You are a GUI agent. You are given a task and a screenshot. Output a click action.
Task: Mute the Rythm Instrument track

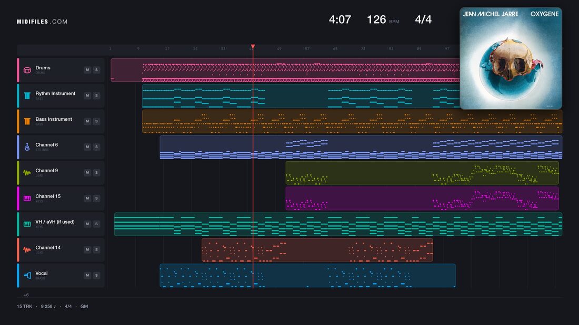point(87,96)
